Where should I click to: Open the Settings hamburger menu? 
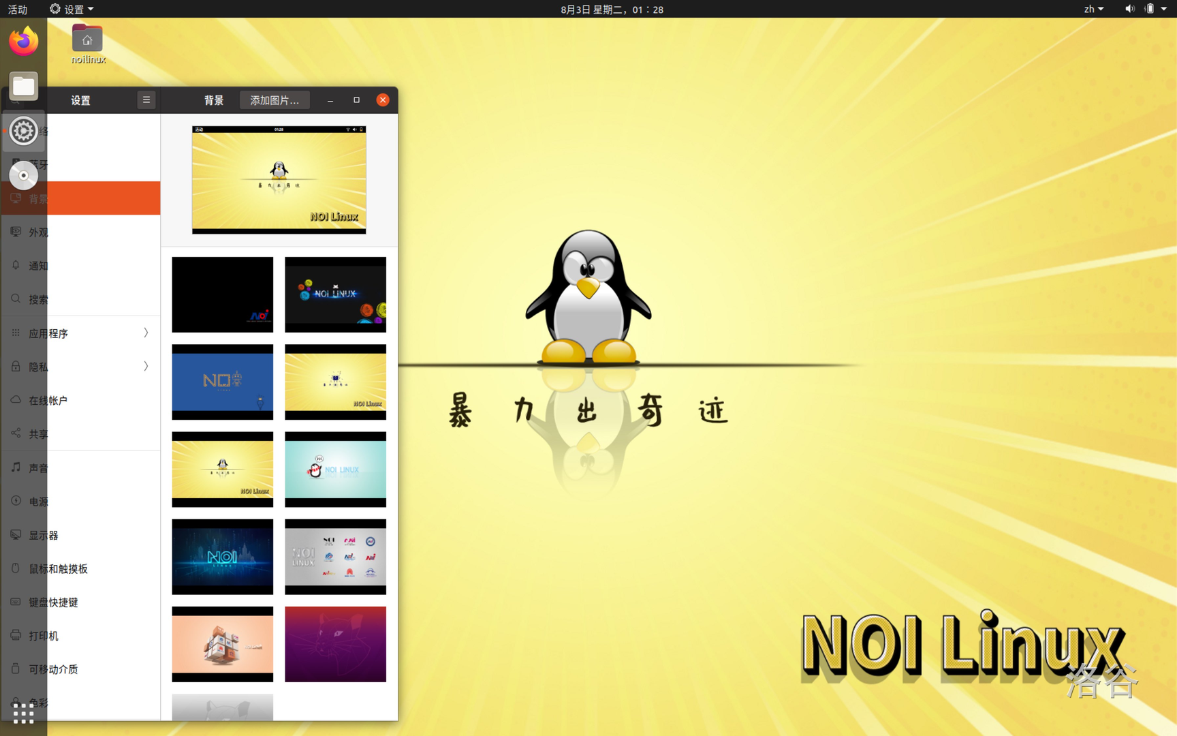coord(146,100)
